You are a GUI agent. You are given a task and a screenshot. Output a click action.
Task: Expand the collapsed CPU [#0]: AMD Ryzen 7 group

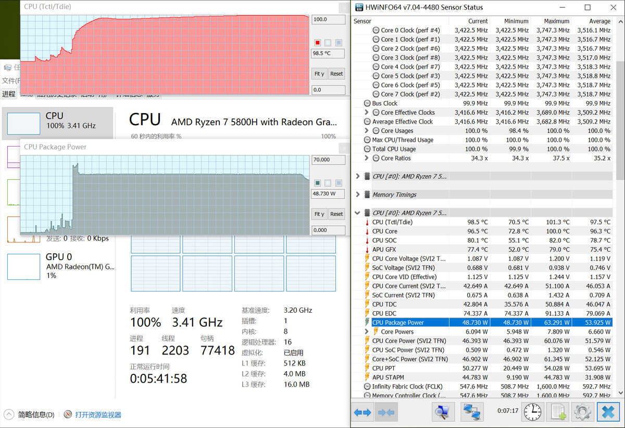pyautogui.click(x=358, y=176)
